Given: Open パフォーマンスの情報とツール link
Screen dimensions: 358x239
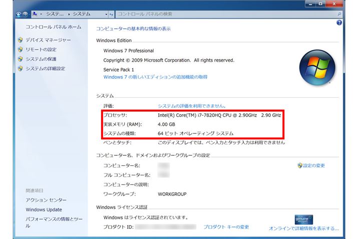Looking at the screenshot, I should tap(54, 222).
